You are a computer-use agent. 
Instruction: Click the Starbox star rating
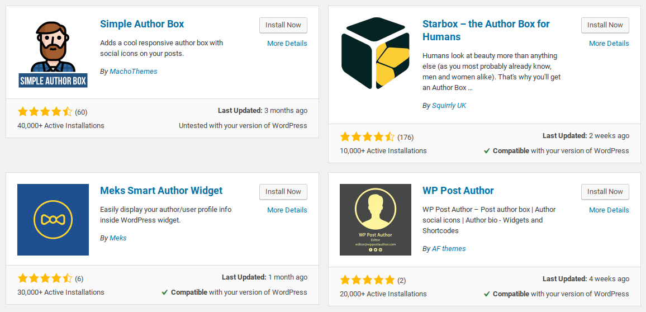367,136
